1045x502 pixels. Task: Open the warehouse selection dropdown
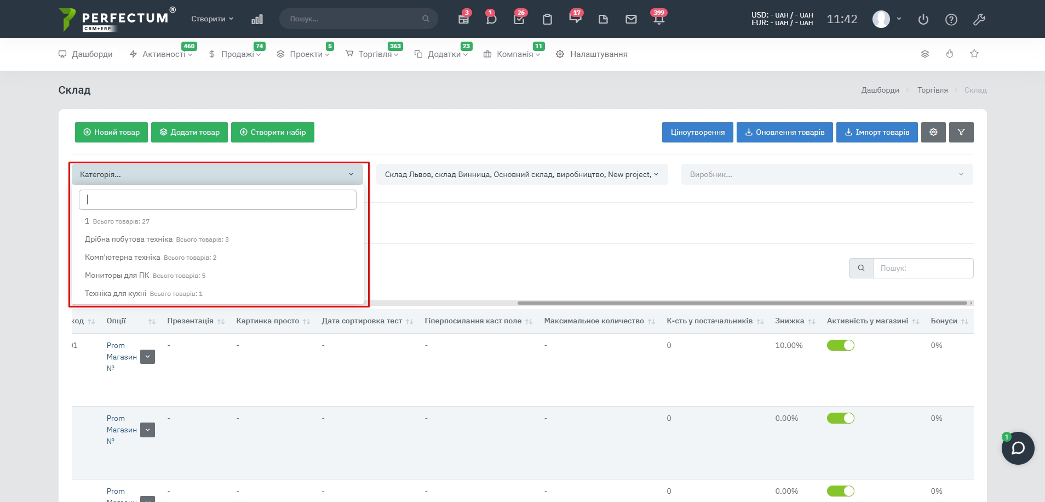(521, 174)
